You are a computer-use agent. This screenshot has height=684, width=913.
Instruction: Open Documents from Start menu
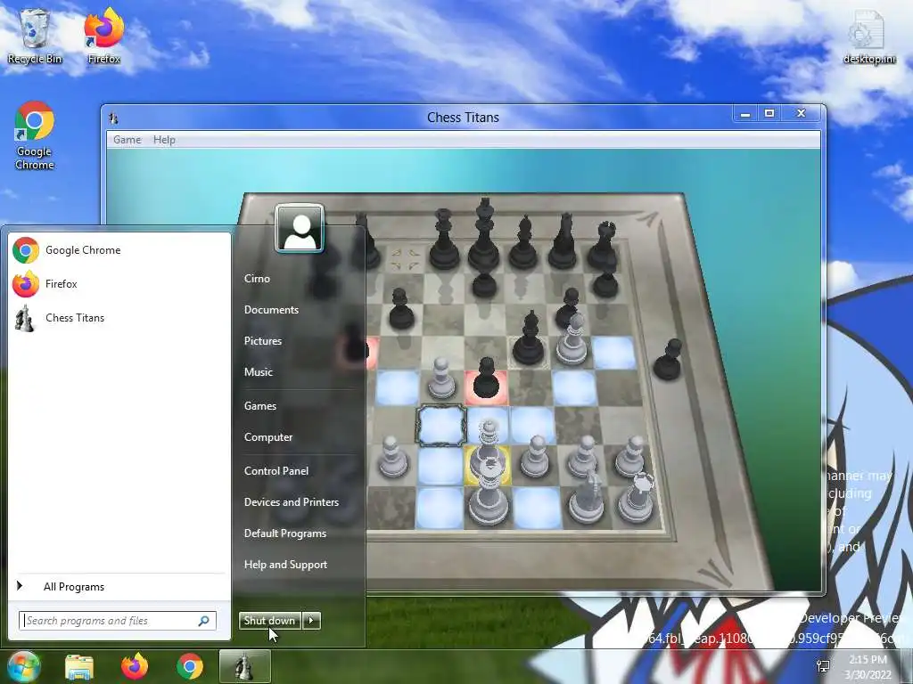(x=271, y=310)
